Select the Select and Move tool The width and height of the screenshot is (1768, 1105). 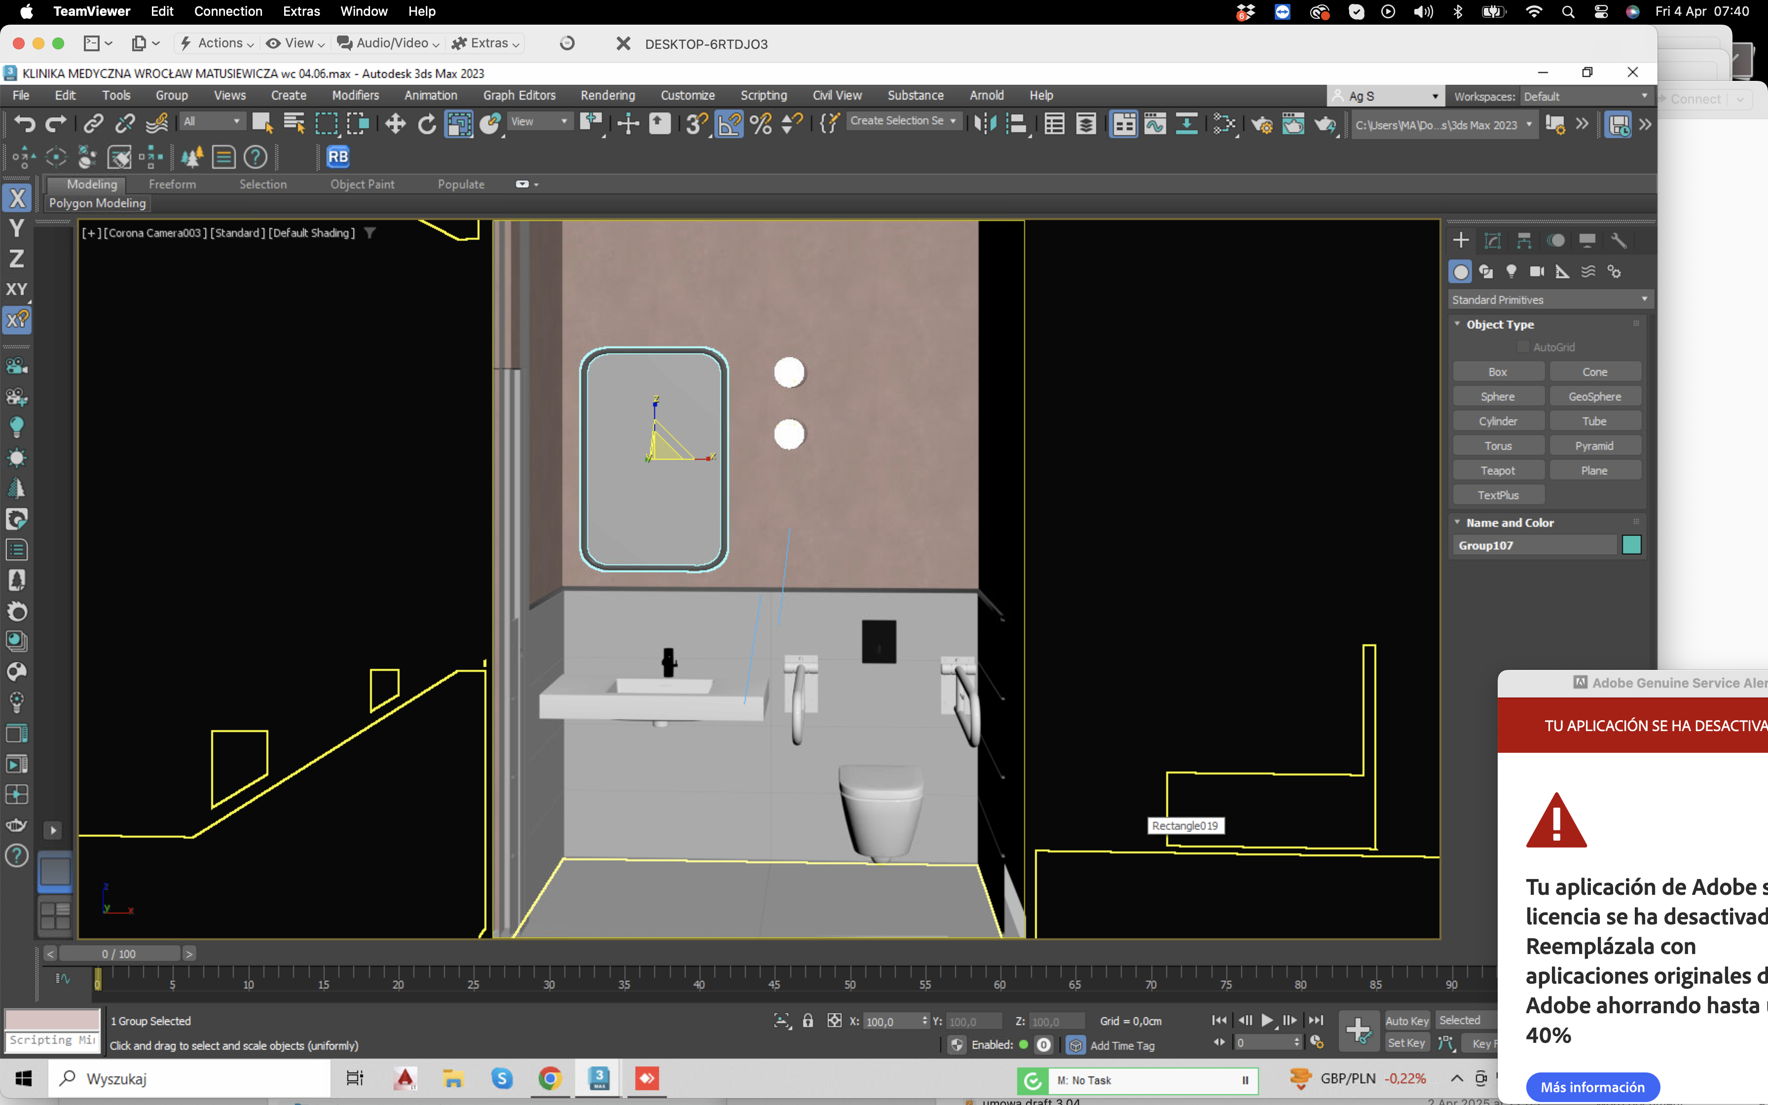coord(395,123)
